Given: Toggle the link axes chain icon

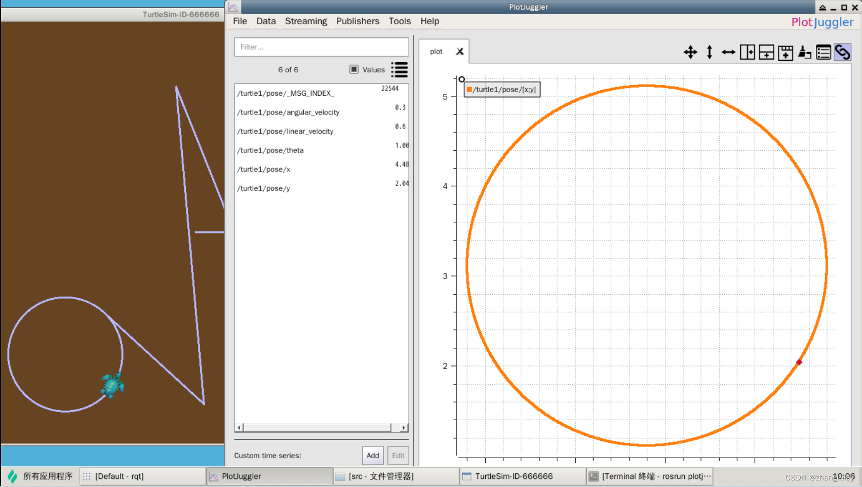Looking at the screenshot, I should point(843,52).
